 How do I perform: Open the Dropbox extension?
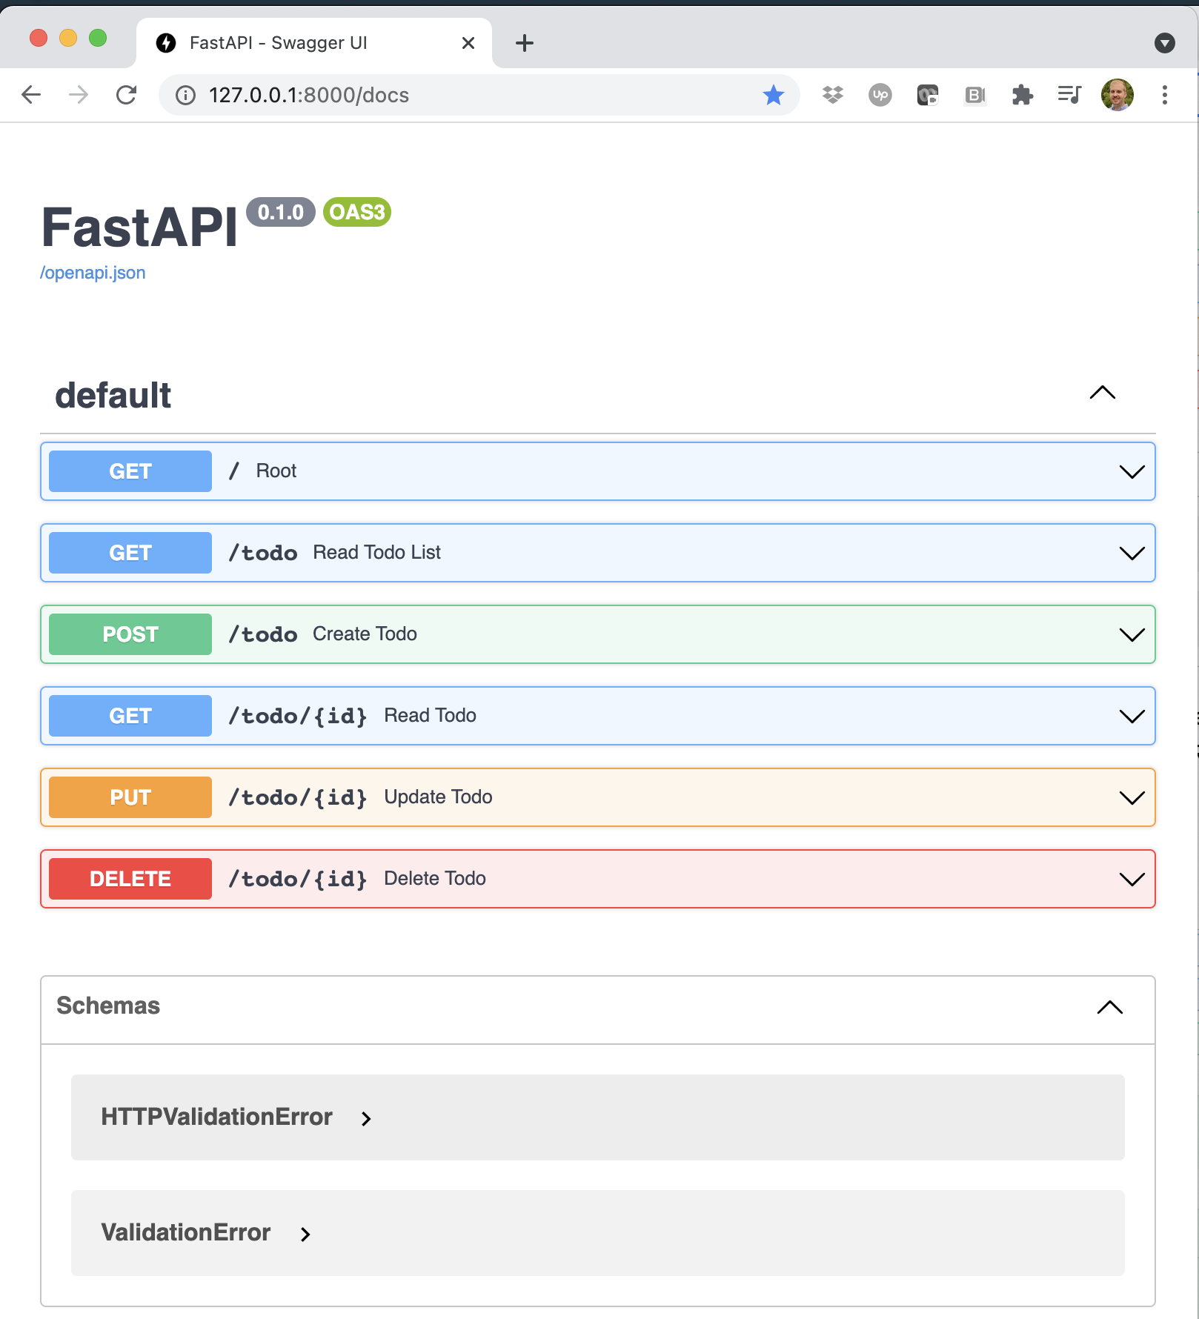(x=832, y=95)
